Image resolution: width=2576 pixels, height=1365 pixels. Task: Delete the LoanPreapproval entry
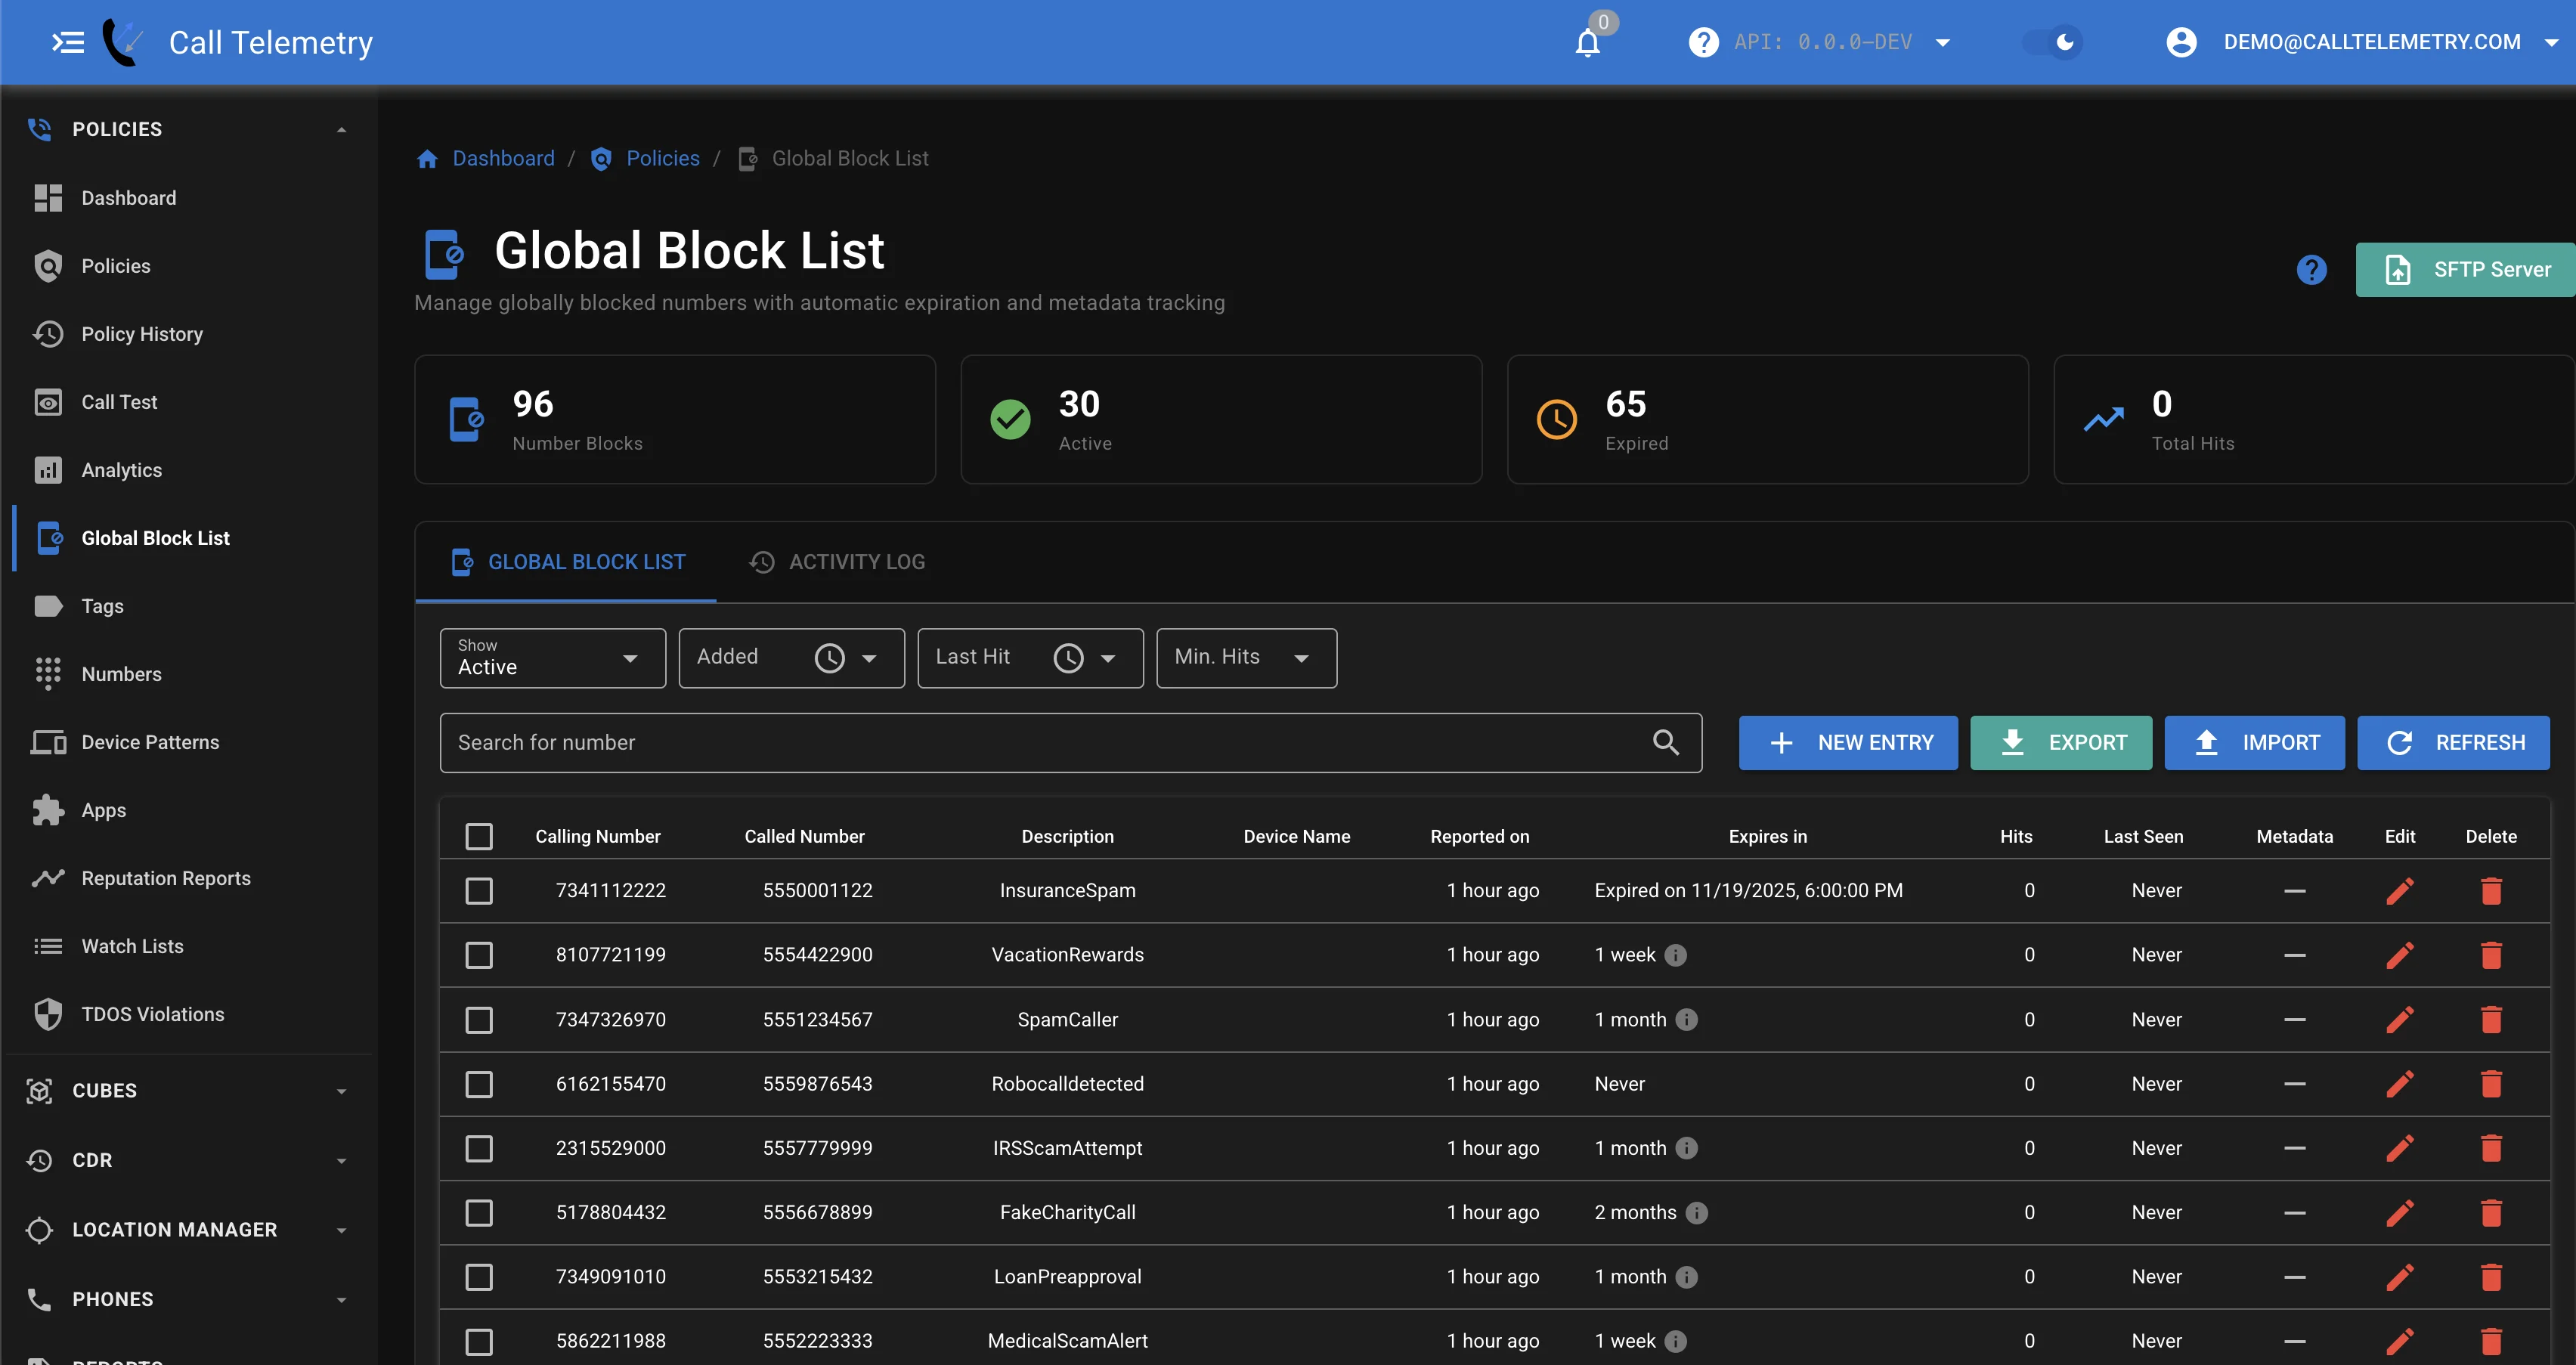(2491, 1277)
